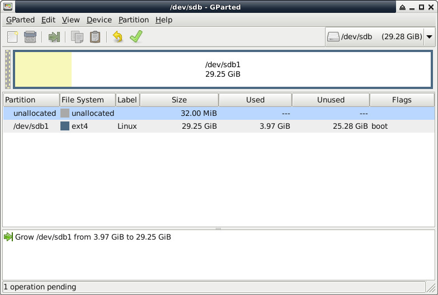Image resolution: width=438 pixels, height=295 pixels.
Task: Click the ext4 file system cell text
Action: [x=79, y=126]
